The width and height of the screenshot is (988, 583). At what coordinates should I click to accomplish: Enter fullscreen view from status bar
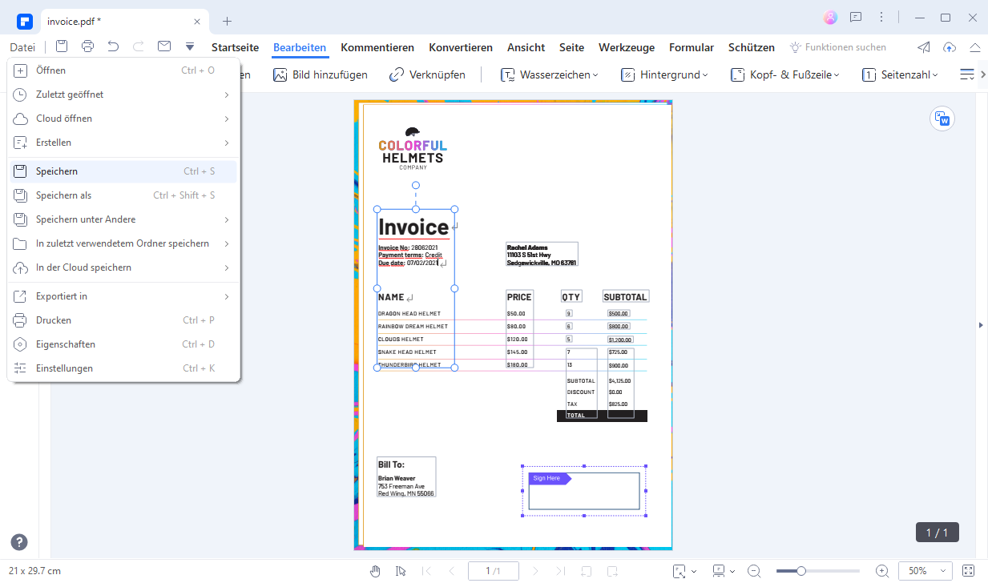968,571
